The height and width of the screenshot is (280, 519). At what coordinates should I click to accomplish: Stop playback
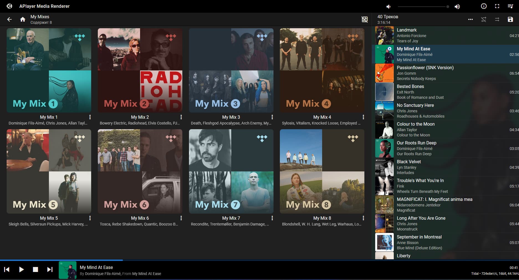[35, 269]
